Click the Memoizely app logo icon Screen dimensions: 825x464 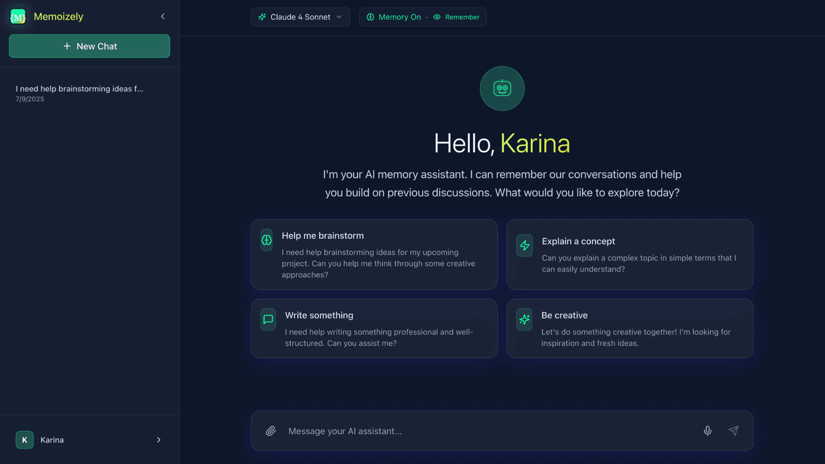(x=18, y=16)
